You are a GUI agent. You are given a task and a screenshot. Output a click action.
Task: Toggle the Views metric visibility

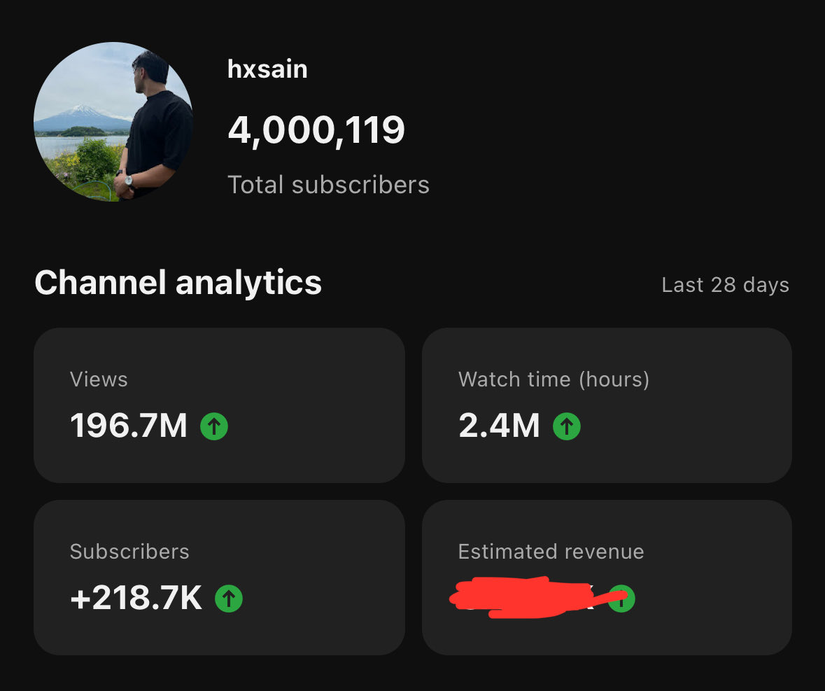point(220,405)
